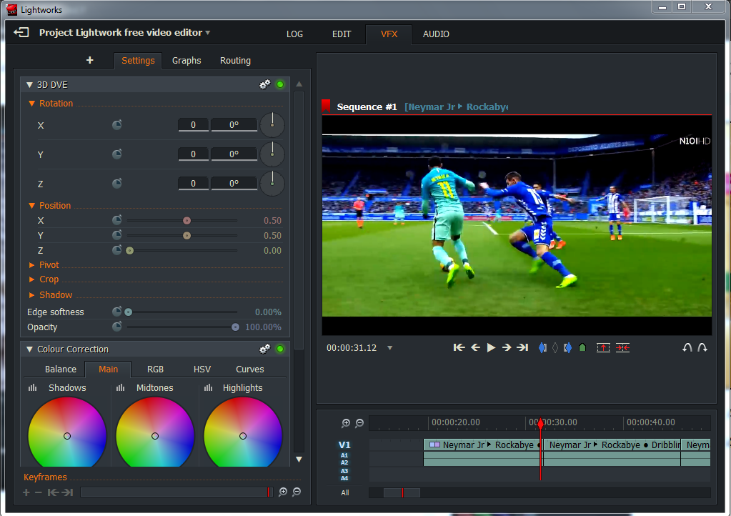Viewport: 731px width, 516px height.
Task: Click the exit project icon
Action: (x=22, y=33)
